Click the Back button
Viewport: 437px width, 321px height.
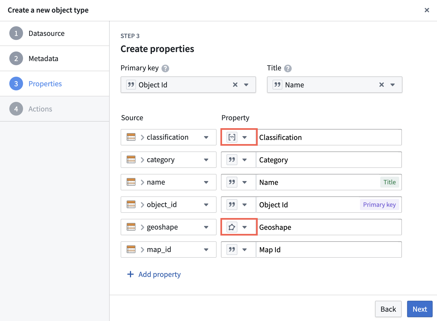tap(388, 309)
